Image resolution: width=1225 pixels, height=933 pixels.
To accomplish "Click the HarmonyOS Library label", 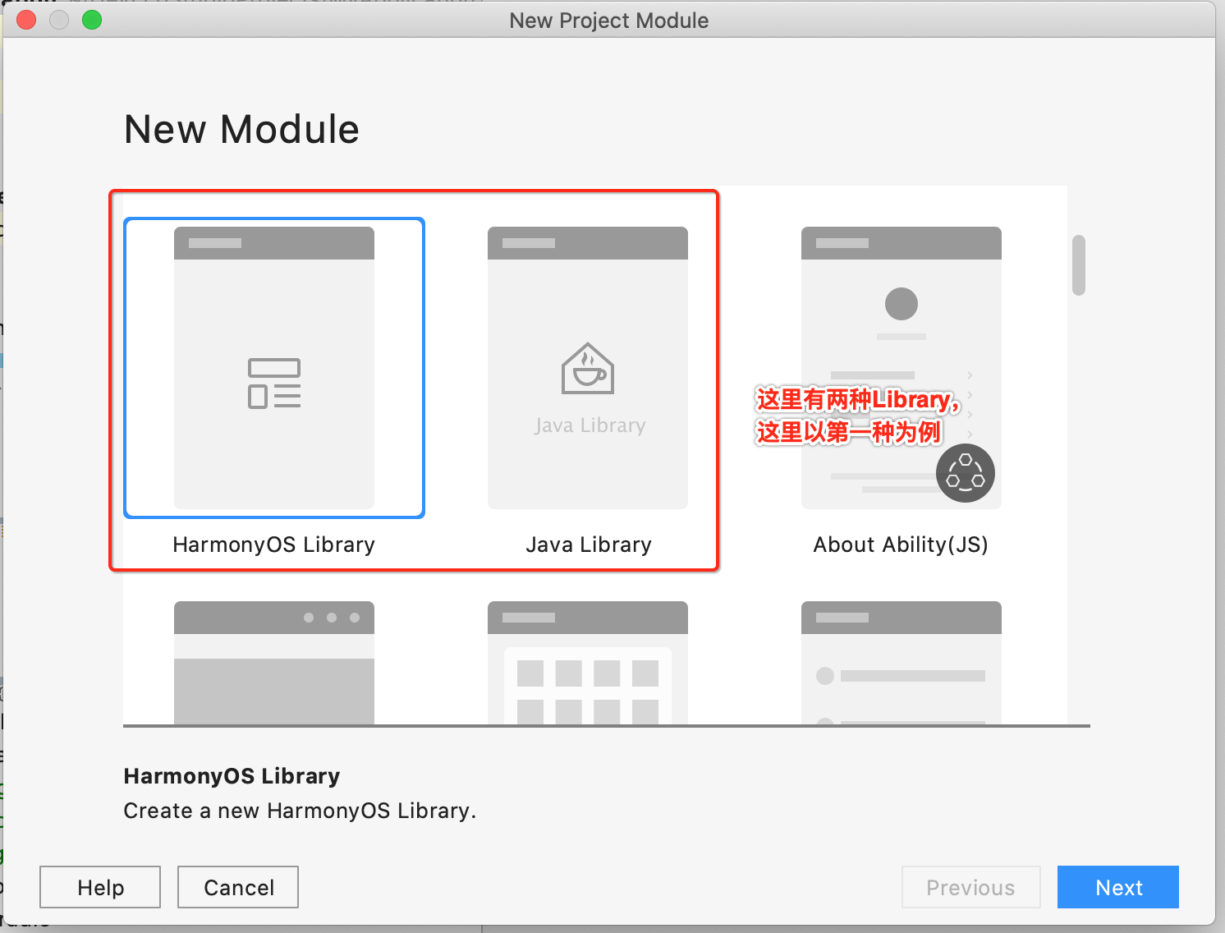I will [x=273, y=545].
